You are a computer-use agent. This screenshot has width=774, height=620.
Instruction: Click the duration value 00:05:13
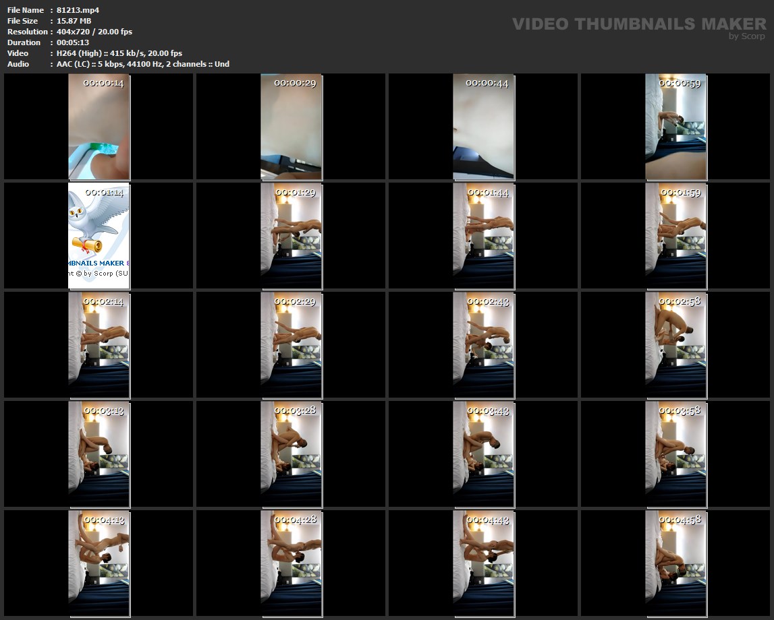73,42
